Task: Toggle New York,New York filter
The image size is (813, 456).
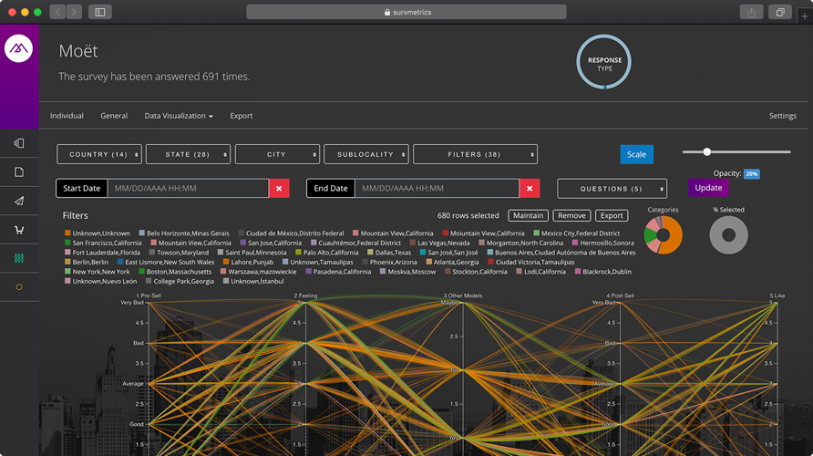Action: point(97,271)
